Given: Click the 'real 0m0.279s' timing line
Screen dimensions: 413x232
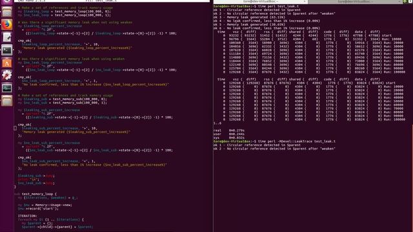Looking at the screenshot, I should pyautogui.click(x=229, y=130).
